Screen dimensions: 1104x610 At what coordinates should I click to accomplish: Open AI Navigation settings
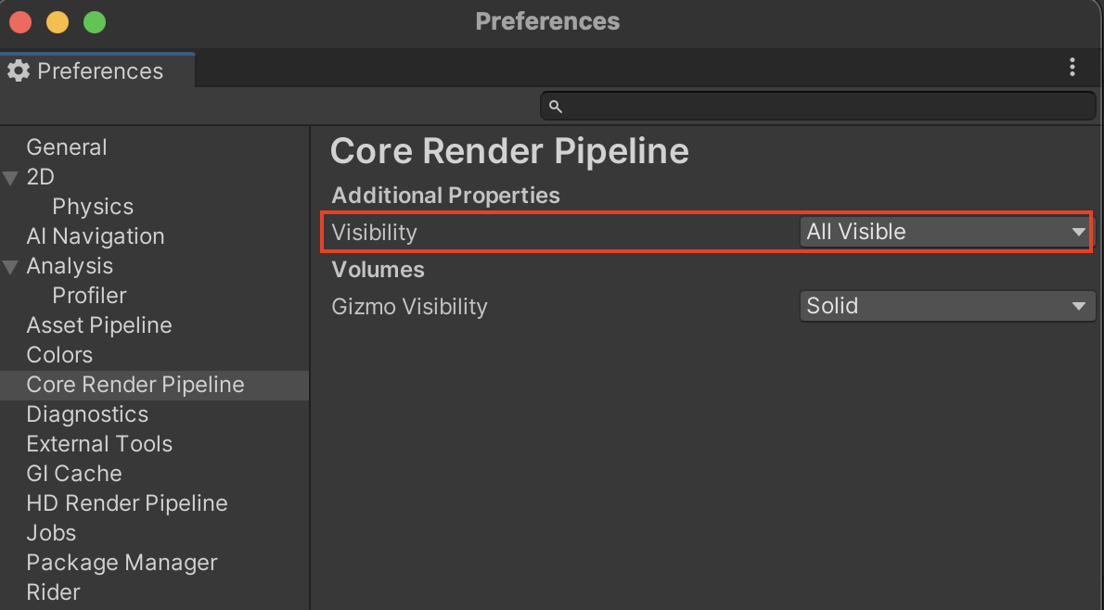[x=96, y=236]
